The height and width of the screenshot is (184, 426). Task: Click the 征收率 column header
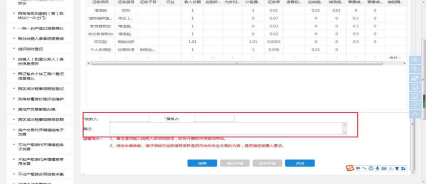coord(274,3)
